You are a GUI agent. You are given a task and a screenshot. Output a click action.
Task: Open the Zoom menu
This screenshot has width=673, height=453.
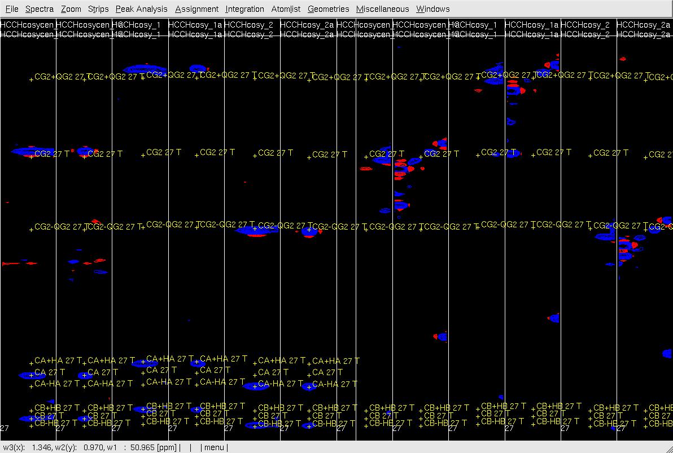coord(71,9)
